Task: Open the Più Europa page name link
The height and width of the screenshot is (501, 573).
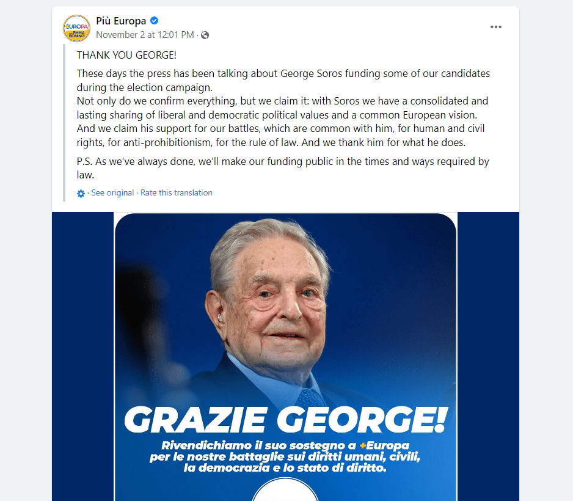Action: coord(122,21)
